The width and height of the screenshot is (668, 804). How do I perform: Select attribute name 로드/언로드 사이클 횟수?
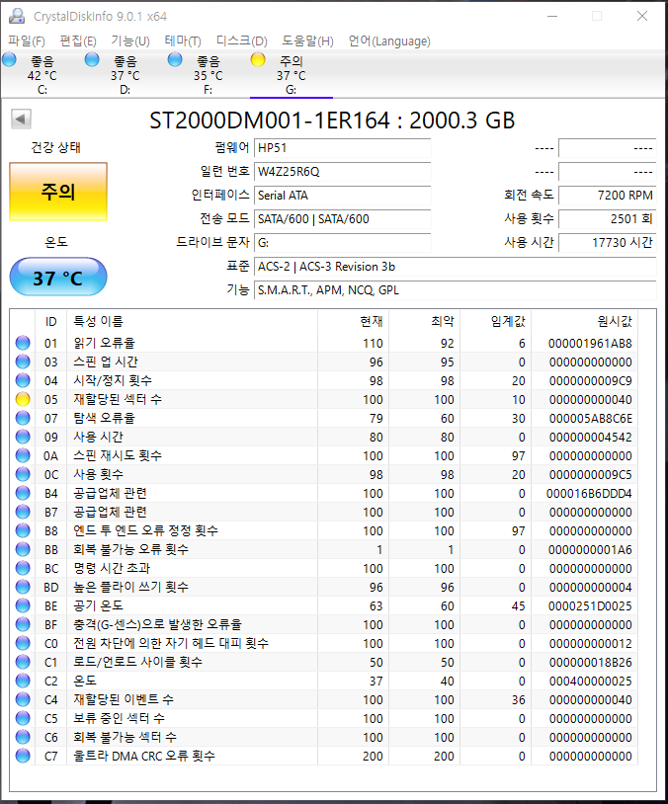[x=137, y=662]
